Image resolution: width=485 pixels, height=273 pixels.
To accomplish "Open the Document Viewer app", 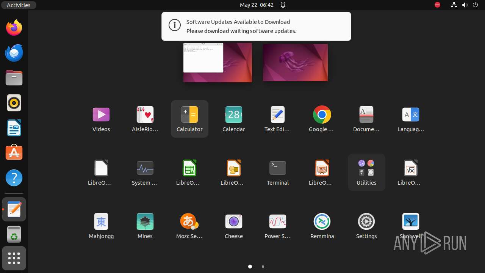I will click(x=366, y=119).
